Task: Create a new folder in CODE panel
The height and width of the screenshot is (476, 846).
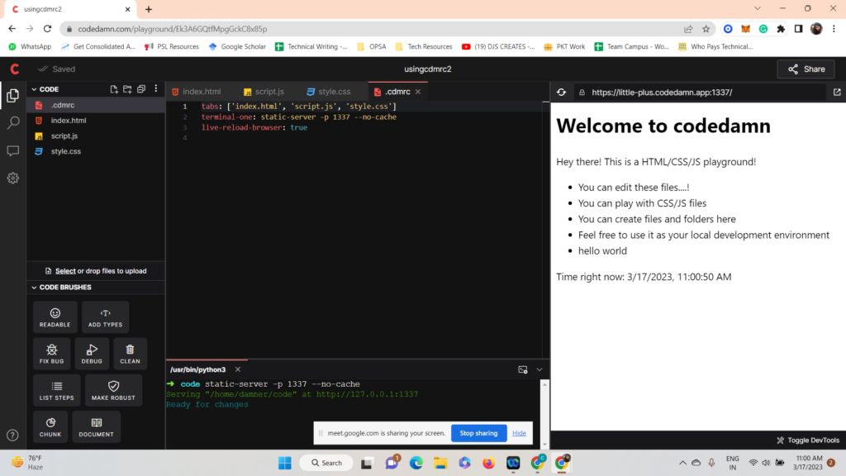Action: click(x=127, y=89)
